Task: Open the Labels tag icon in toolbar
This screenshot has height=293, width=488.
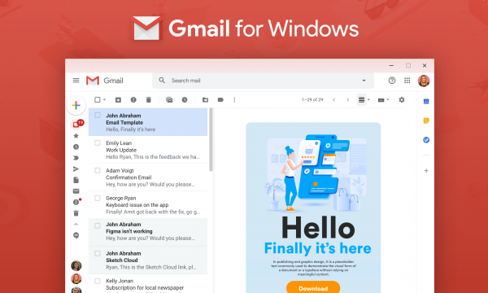Action: coord(220,99)
